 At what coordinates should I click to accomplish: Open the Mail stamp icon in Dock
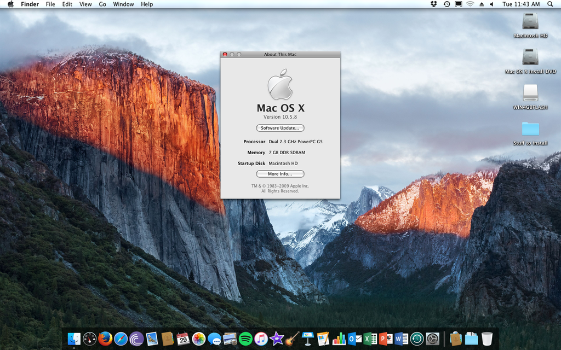(x=152, y=338)
